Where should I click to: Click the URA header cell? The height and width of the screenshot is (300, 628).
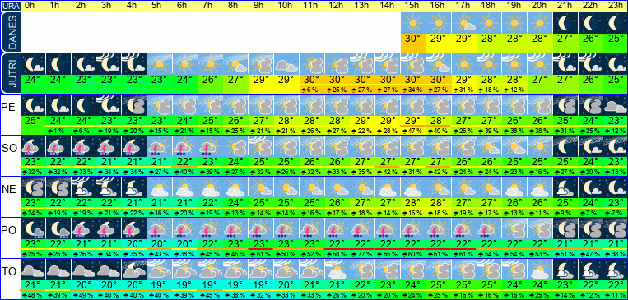tap(11, 6)
